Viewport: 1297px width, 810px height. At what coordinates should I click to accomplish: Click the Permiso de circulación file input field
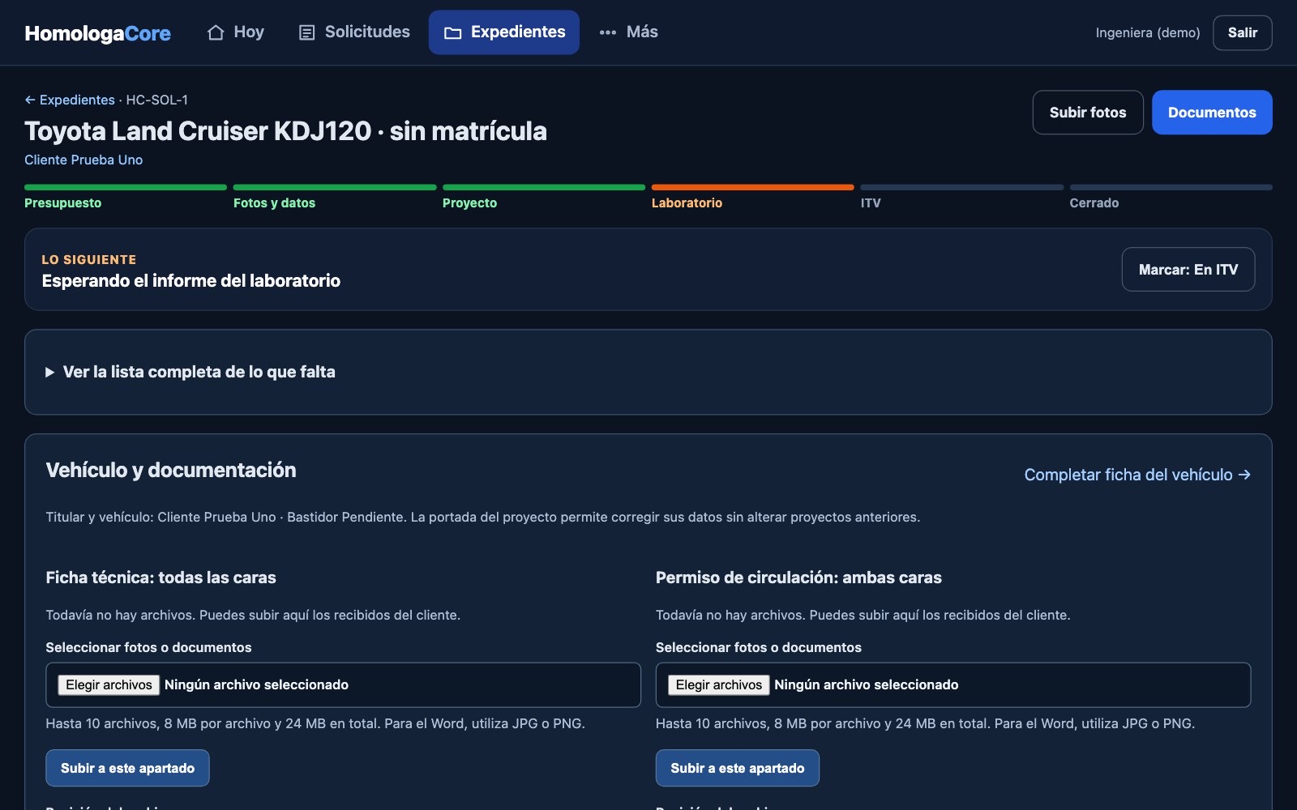(x=953, y=685)
